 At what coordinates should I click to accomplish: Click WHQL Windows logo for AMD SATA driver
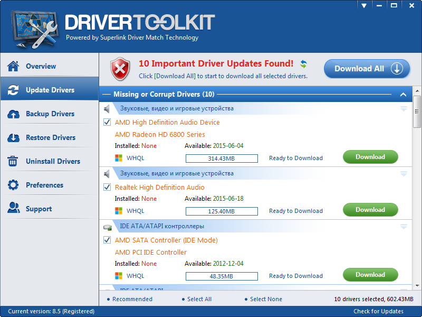tap(119, 276)
